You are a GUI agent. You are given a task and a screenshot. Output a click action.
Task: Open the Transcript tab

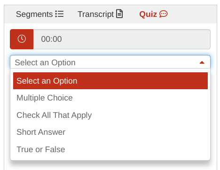pyautogui.click(x=100, y=14)
